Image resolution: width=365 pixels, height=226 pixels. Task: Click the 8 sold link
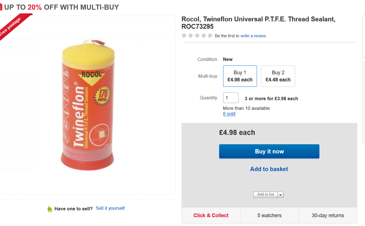pos(229,114)
